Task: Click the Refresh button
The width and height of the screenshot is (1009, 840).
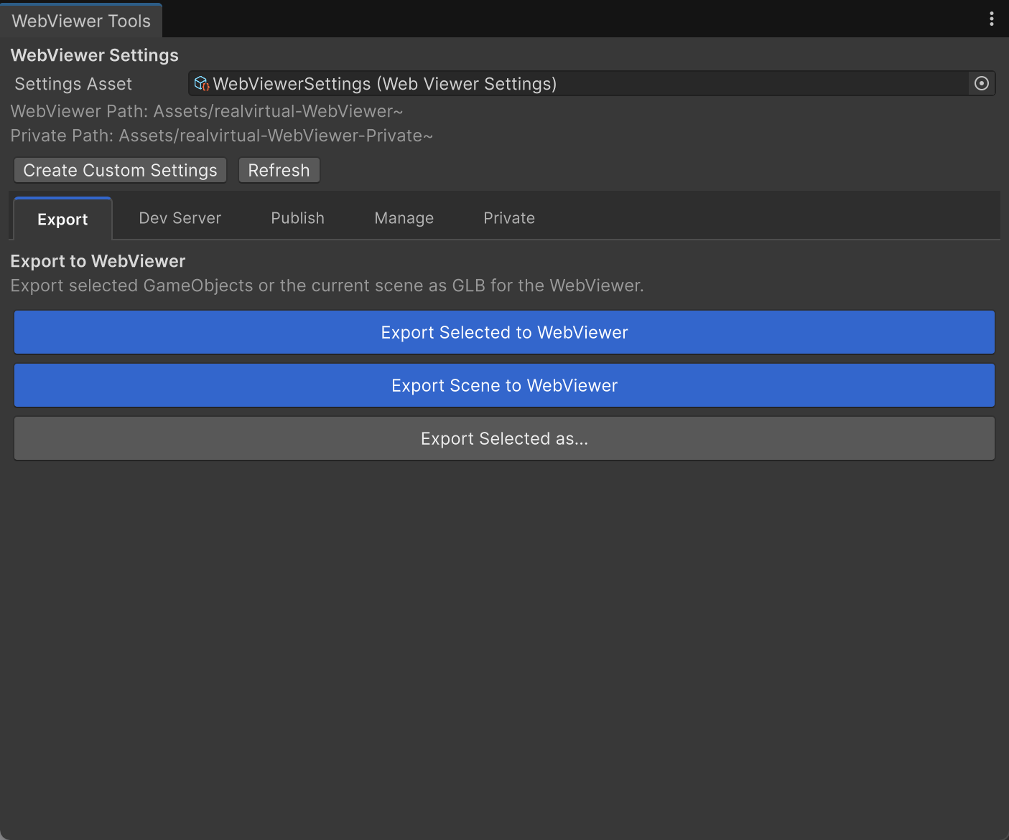Action: tap(279, 171)
